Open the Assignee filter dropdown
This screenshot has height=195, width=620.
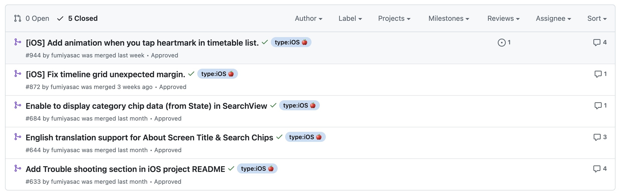pyautogui.click(x=553, y=19)
